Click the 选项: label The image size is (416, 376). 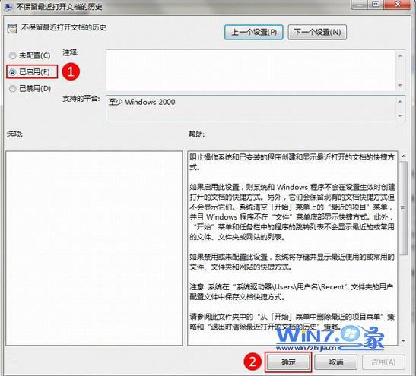(14, 134)
